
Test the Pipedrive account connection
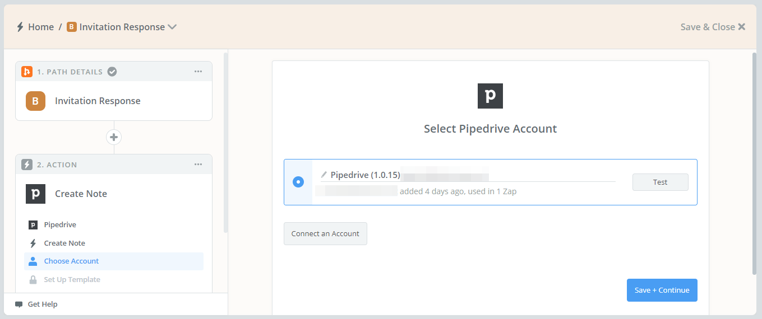pos(660,182)
